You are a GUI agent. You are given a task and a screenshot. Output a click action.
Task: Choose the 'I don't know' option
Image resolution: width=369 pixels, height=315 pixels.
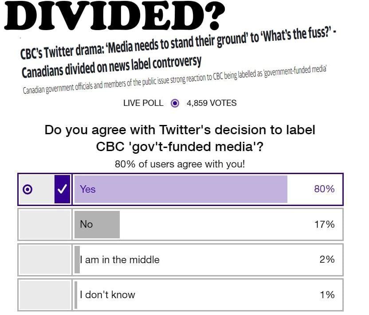[x=181, y=295]
